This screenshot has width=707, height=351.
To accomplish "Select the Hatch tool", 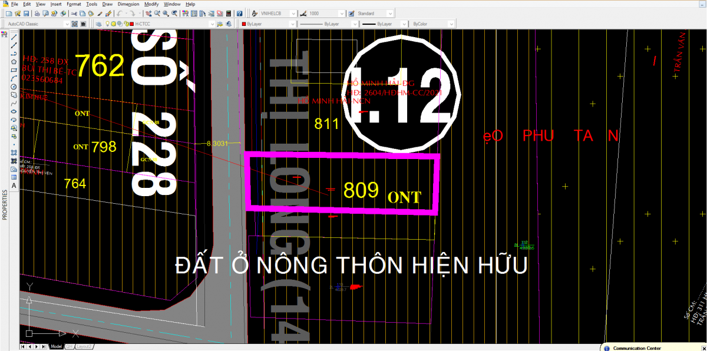I will pos(14,153).
